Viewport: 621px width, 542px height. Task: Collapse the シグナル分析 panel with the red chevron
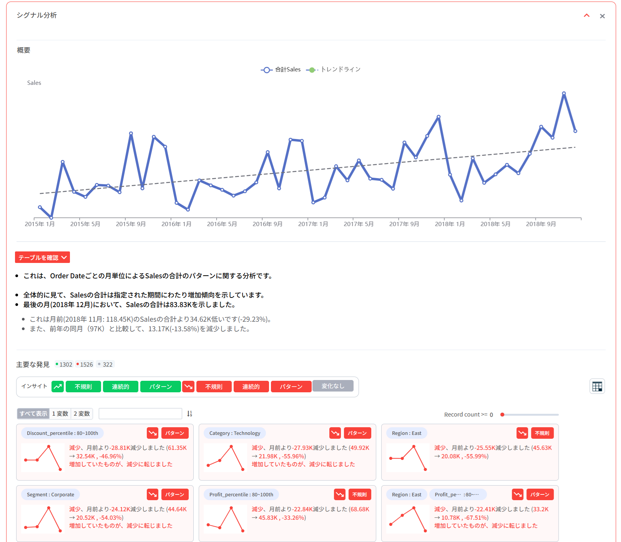586,16
